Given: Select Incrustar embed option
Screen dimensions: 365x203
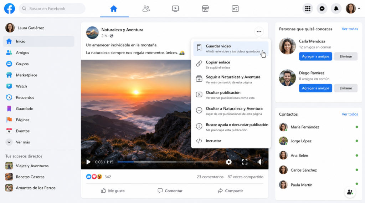Looking at the screenshot, I should coord(231,141).
